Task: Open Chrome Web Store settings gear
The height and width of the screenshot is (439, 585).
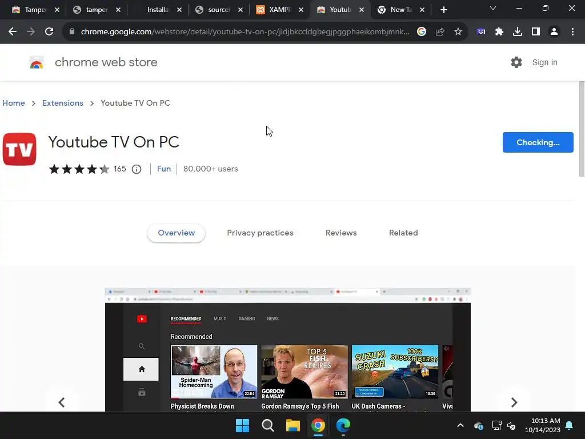Action: click(516, 62)
